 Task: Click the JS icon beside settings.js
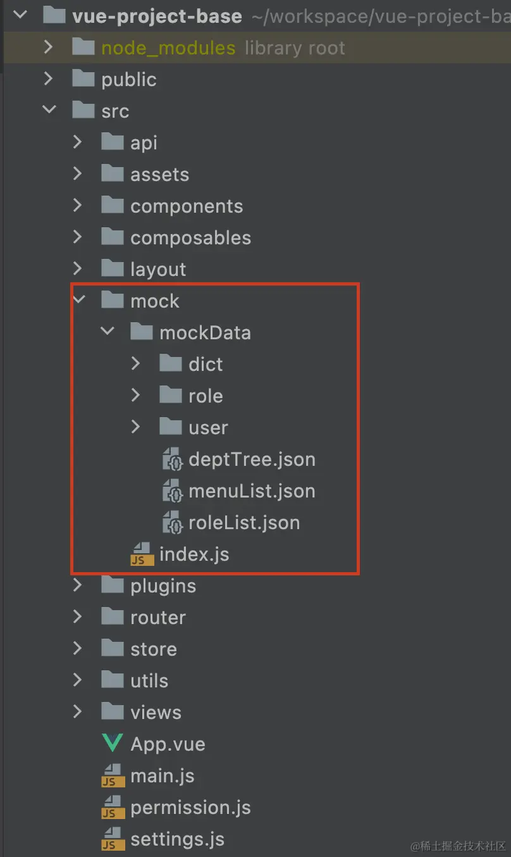112,839
